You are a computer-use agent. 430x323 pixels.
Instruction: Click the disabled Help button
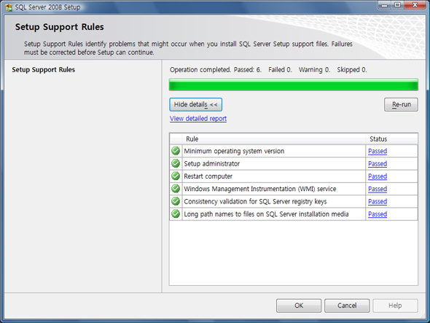(x=395, y=306)
